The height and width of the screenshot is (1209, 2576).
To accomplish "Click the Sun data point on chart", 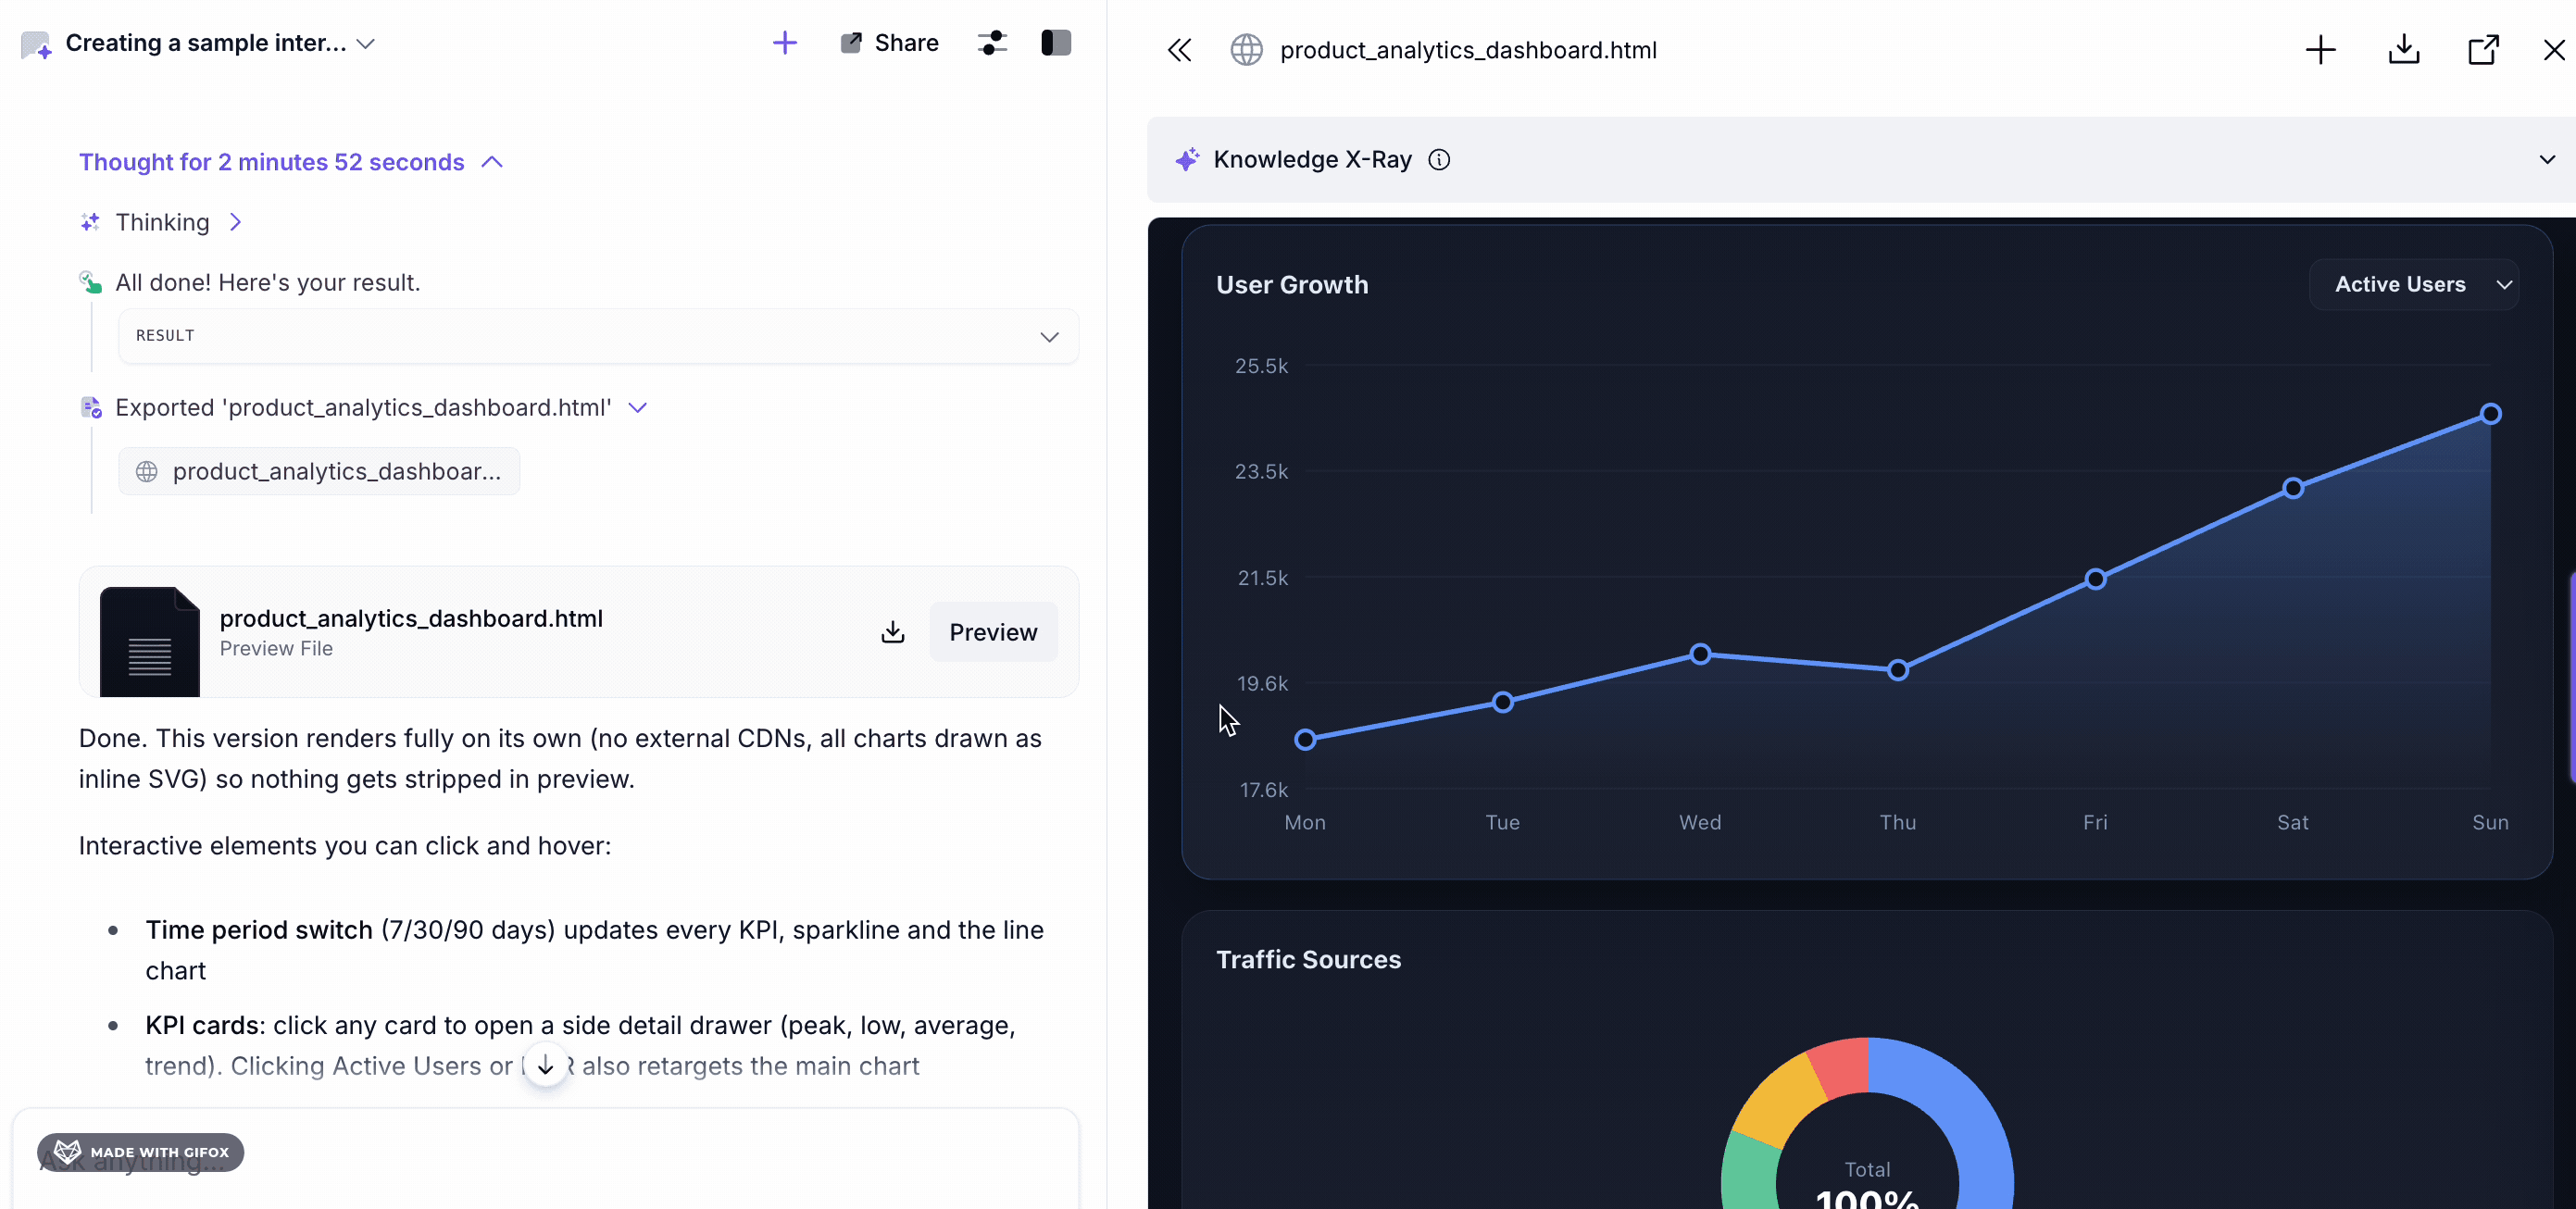I will click(2490, 414).
